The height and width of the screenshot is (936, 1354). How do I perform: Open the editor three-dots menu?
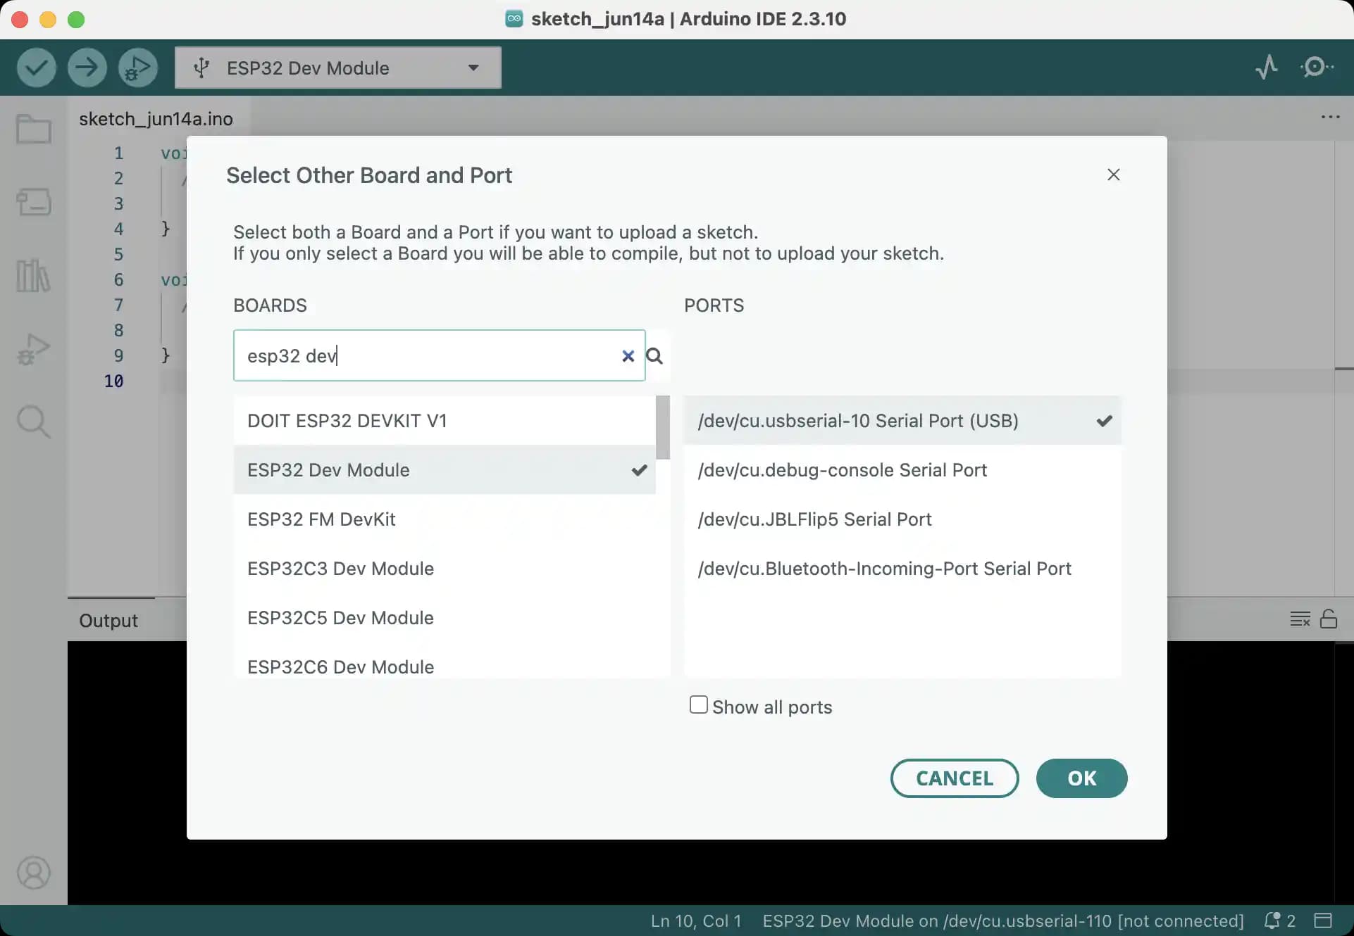point(1330,117)
